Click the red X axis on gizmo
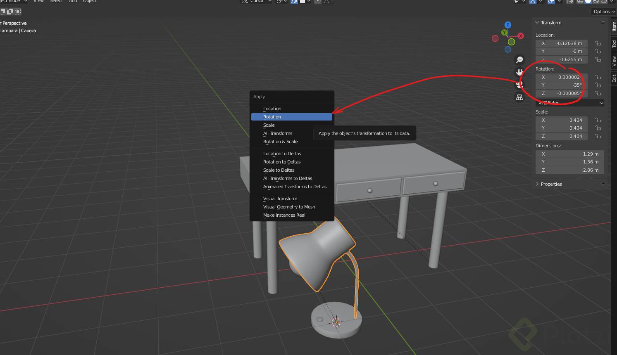The width and height of the screenshot is (617, 355). (x=521, y=36)
